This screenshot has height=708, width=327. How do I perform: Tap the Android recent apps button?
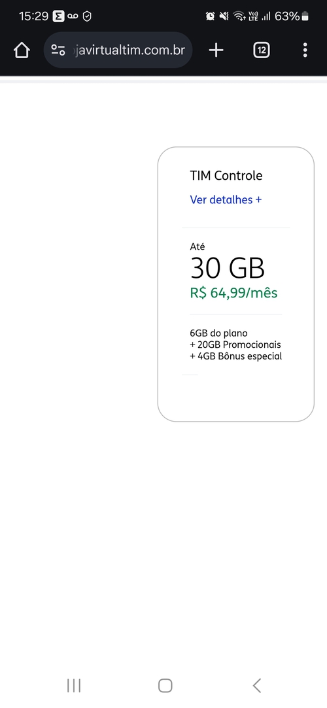(x=74, y=685)
